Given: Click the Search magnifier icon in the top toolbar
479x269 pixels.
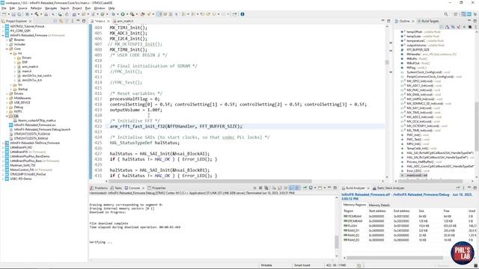Looking at the screenshot, I should 446,14.
